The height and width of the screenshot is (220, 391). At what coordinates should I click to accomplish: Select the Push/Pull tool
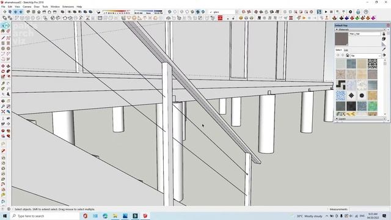pyautogui.click(x=8, y=66)
